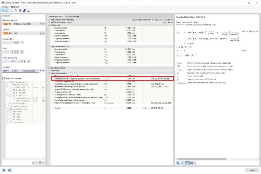Screen dimensions: 261x174
Task: Open the print options dropdown arrow below the formula panel
Action: pos(195,163)
